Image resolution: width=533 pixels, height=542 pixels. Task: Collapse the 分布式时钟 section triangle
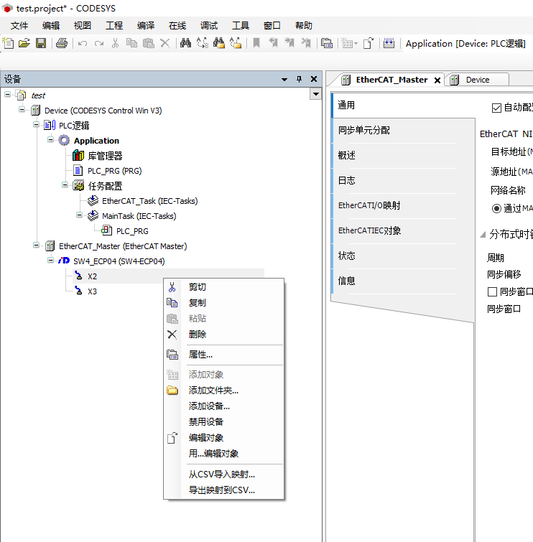483,235
